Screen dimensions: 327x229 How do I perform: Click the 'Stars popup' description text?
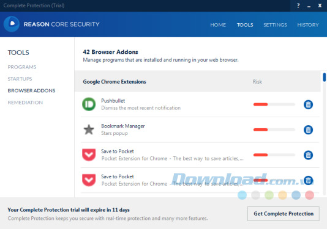(x=115, y=133)
